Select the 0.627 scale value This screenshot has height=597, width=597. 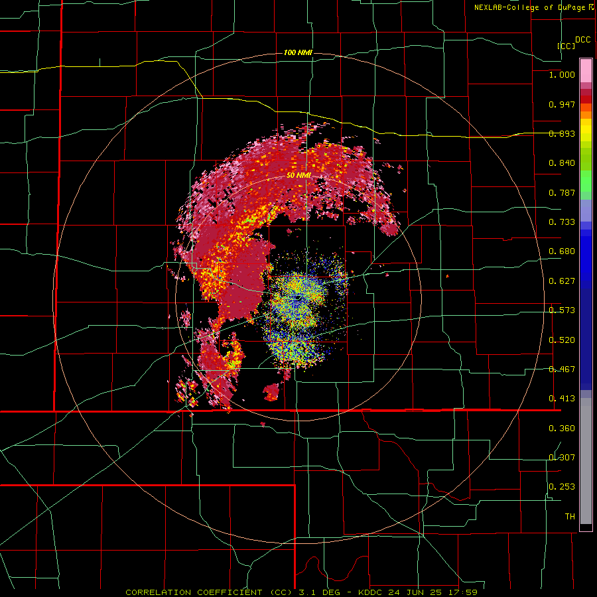[x=562, y=281]
